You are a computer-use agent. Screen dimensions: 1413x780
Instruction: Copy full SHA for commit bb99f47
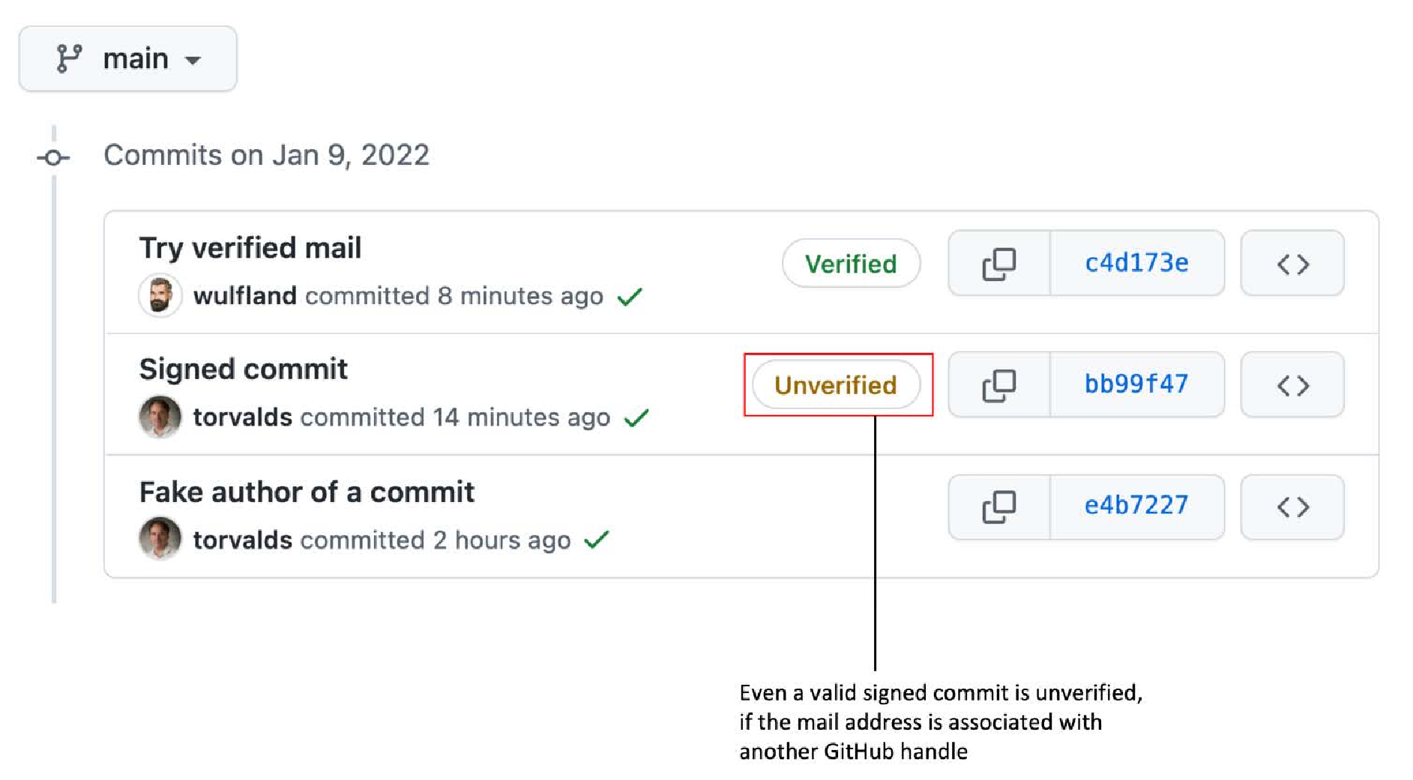click(x=999, y=385)
